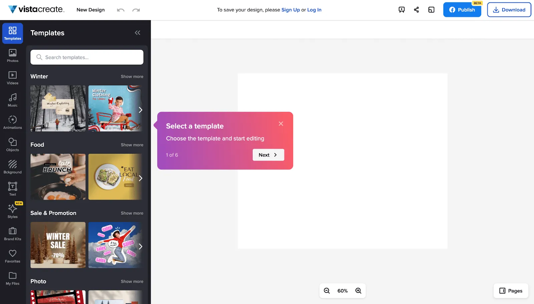Open the Videos sidebar section
This screenshot has height=304, width=534.
[x=13, y=78]
